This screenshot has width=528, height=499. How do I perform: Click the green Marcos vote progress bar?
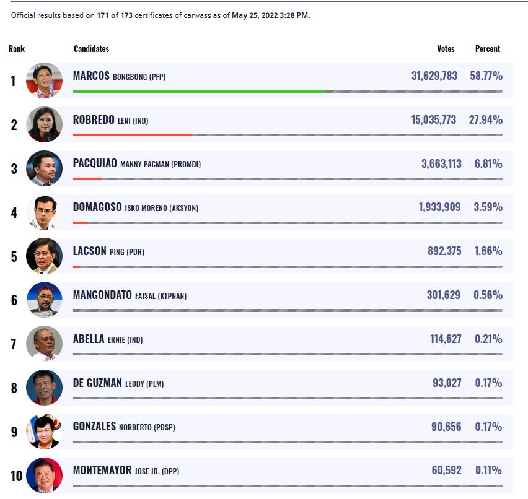pyautogui.click(x=198, y=91)
